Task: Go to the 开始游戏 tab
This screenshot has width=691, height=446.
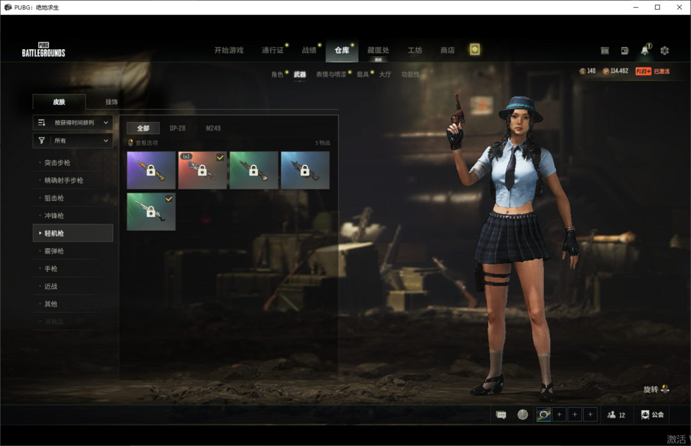Action: click(228, 50)
